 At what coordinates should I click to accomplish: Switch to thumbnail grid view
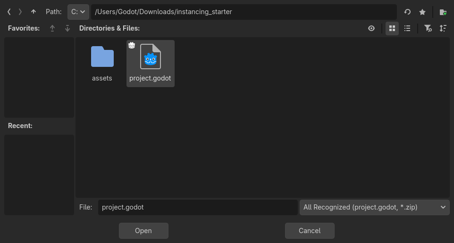(392, 28)
